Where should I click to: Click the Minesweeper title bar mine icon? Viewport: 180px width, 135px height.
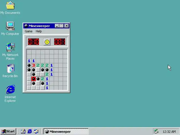(26, 26)
